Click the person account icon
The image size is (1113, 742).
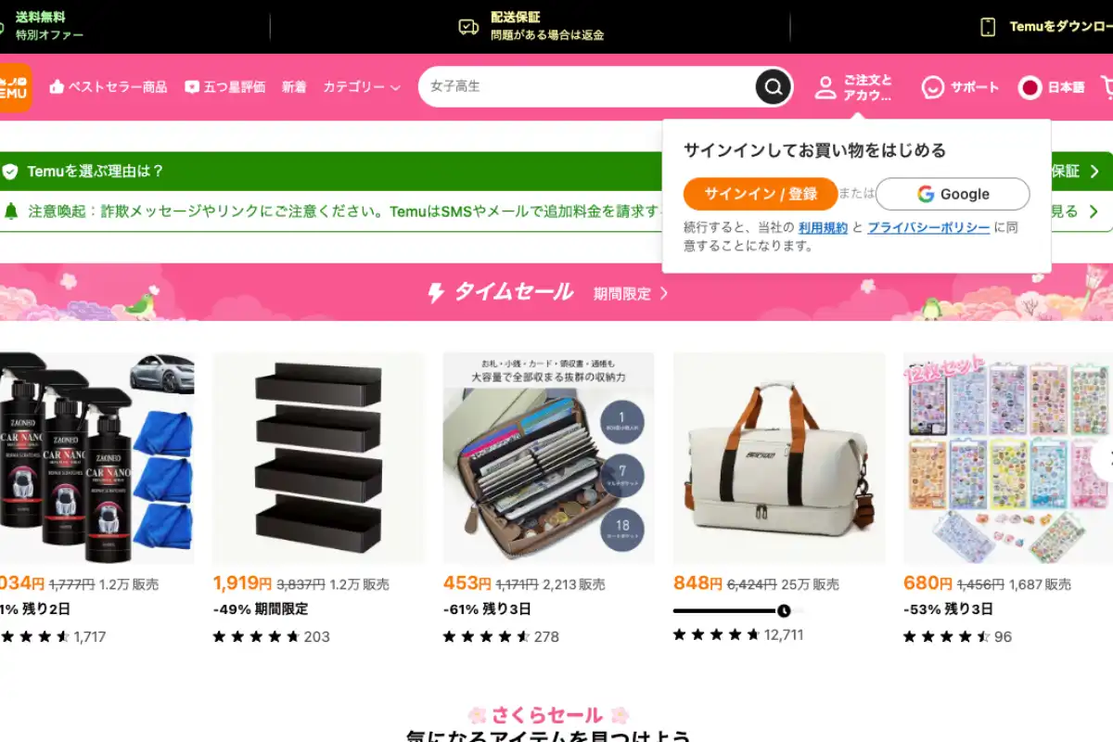click(825, 88)
